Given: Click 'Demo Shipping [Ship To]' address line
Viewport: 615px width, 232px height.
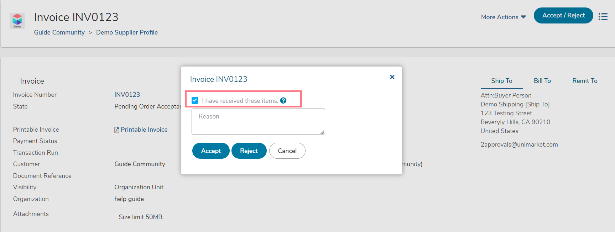Looking at the screenshot, I should (x=515, y=104).
